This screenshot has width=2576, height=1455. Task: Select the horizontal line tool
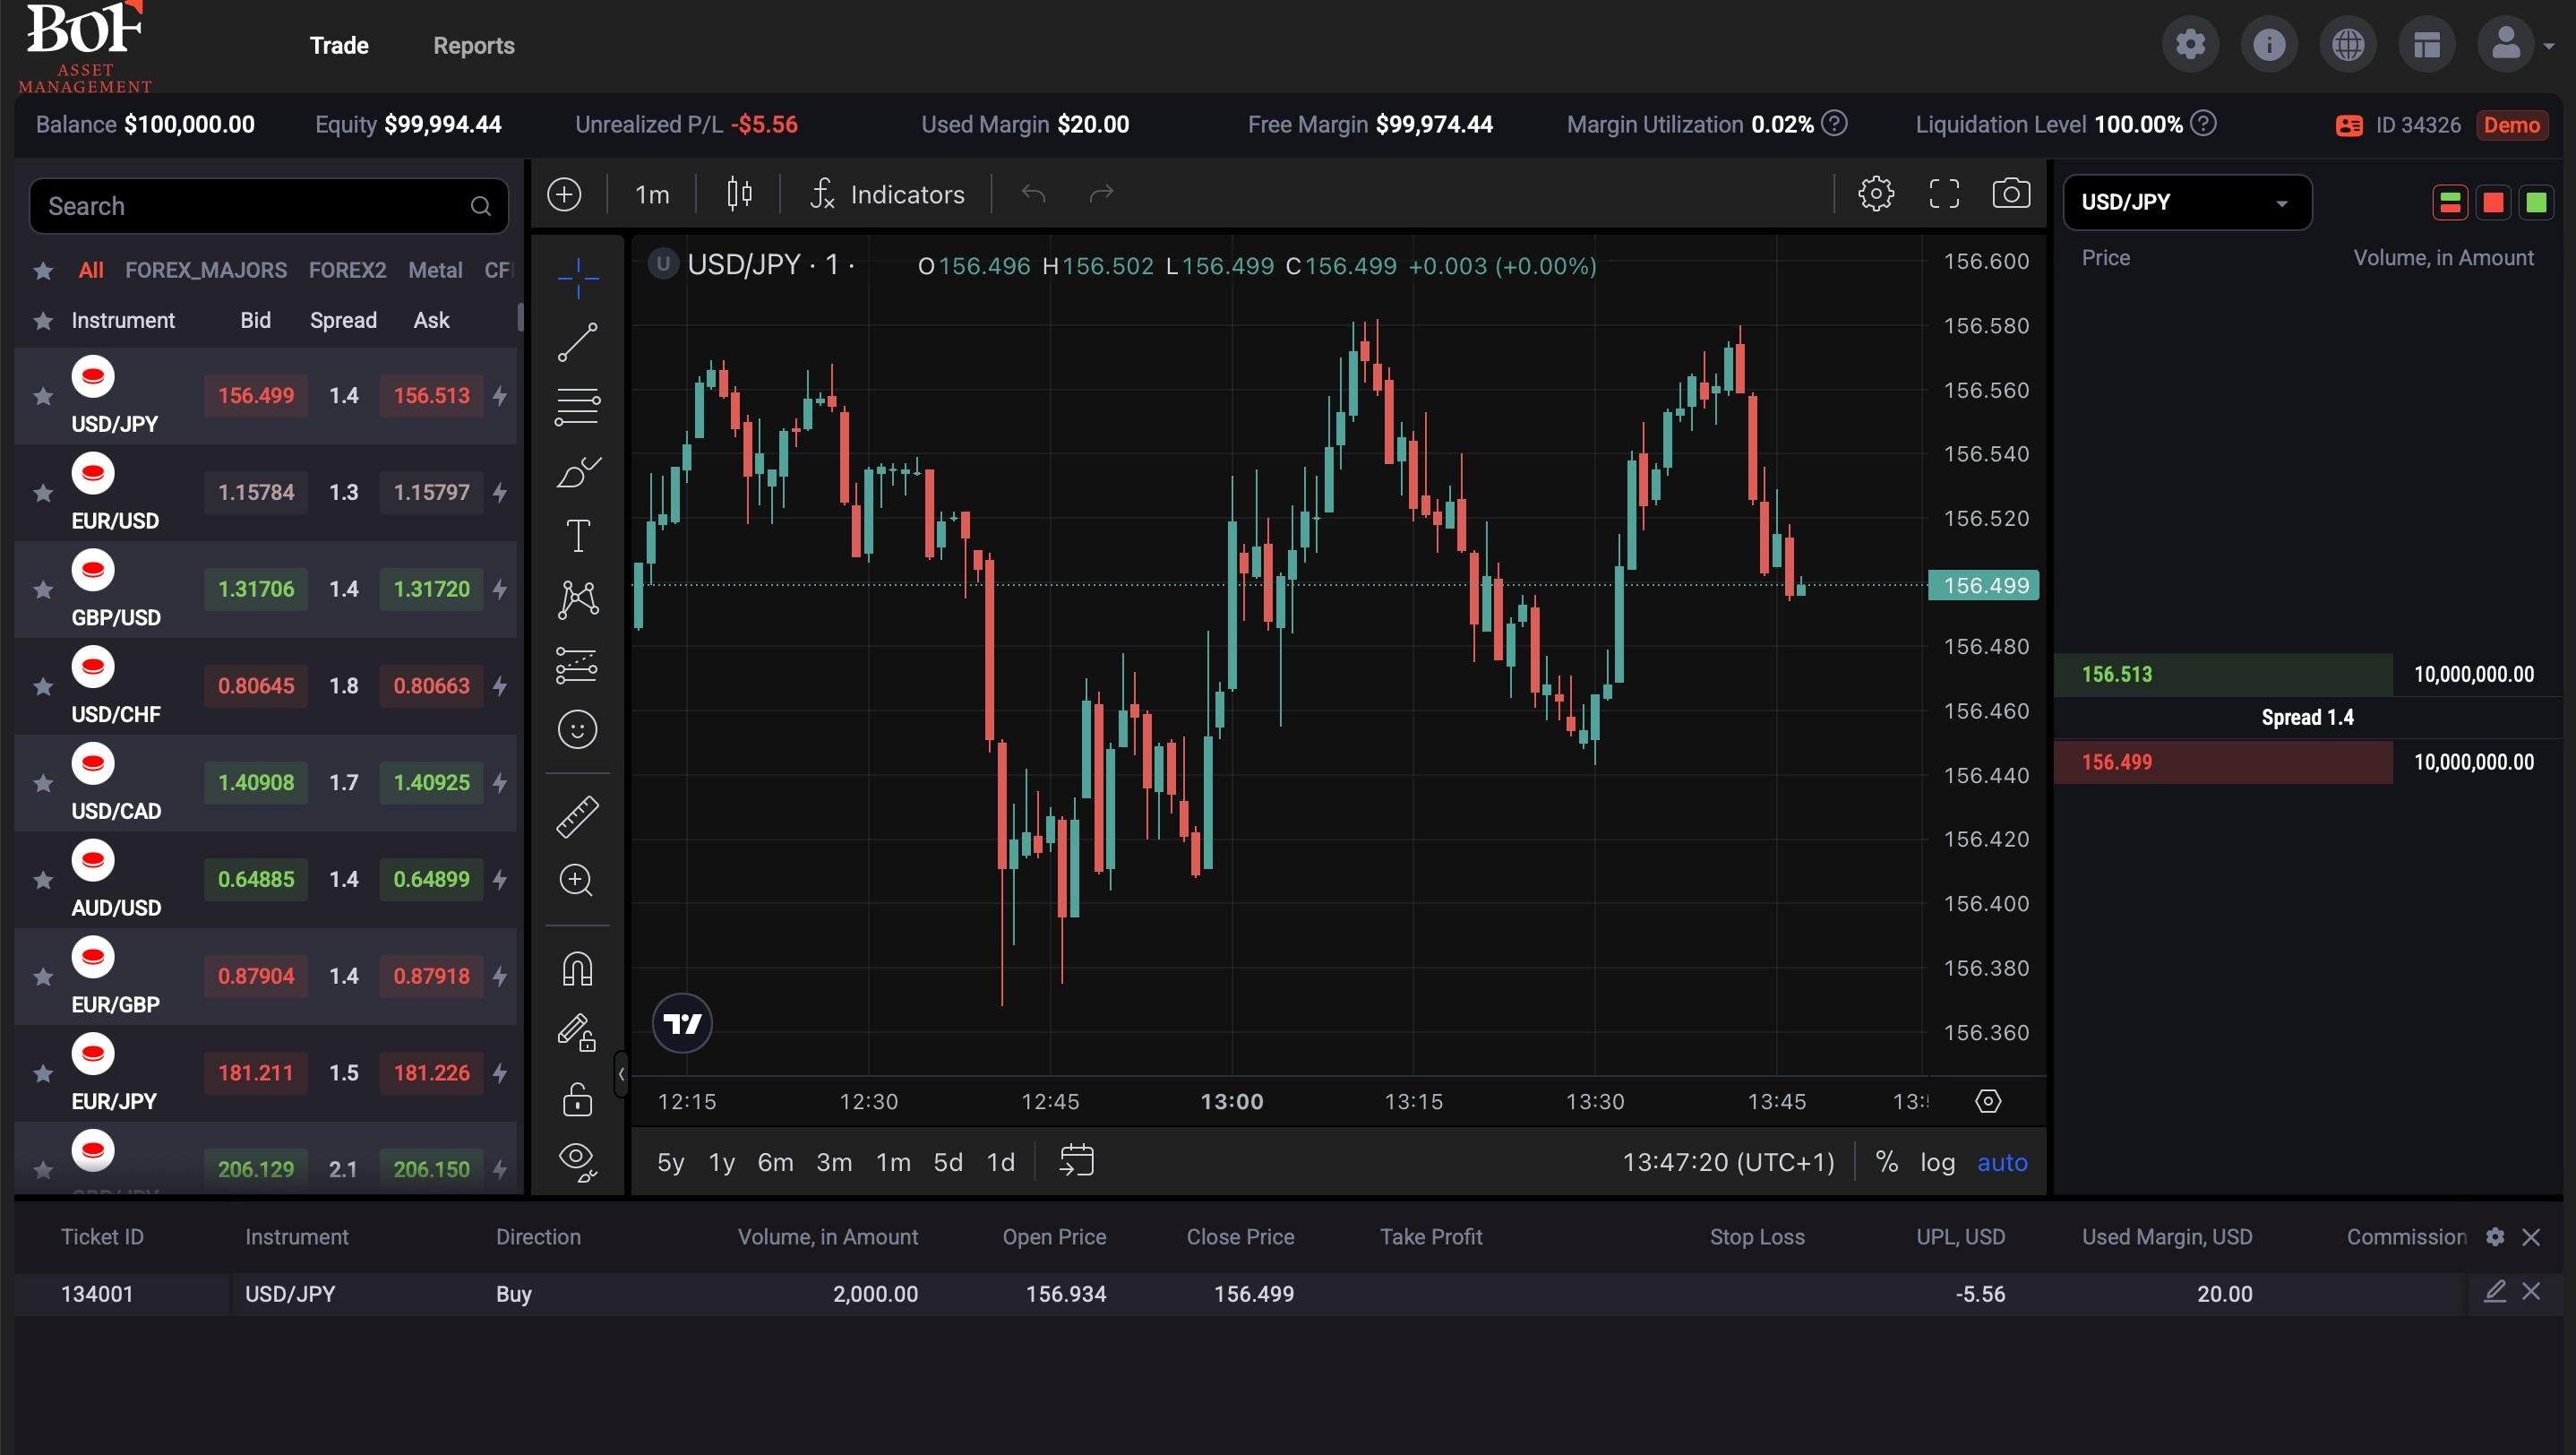click(577, 405)
